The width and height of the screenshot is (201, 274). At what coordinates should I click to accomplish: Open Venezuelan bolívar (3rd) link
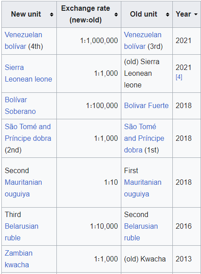click(143, 40)
